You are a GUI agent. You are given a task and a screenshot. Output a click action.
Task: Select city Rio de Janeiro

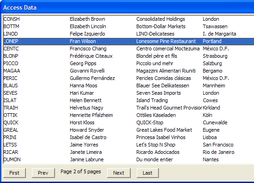pos(218,152)
